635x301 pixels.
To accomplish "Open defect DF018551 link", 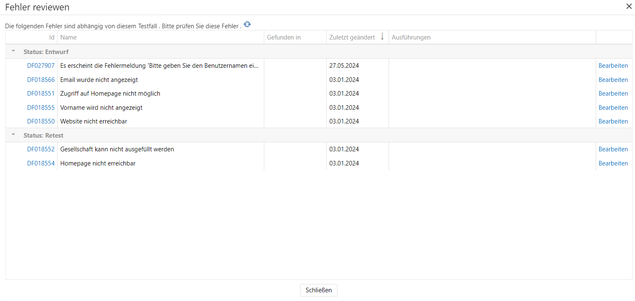I will (41, 94).
